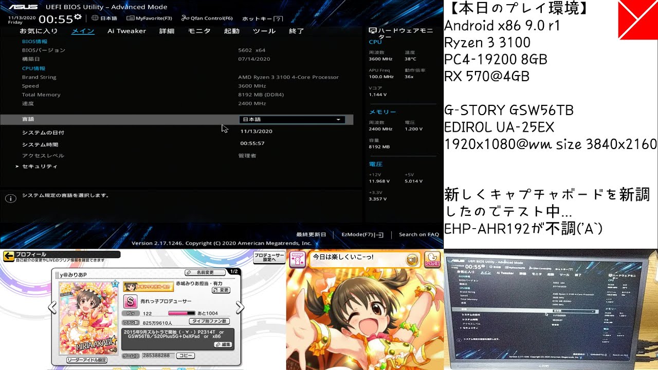This screenshot has height=370, width=658.
Task: Open the 詳細 tab
Action: point(167,31)
